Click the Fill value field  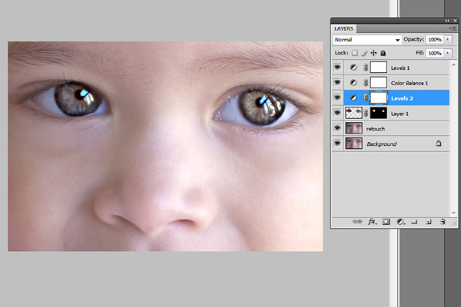435,53
